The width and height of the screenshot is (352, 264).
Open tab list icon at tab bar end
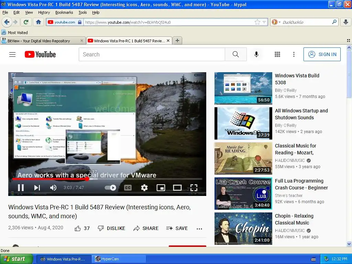pos(349,41)
